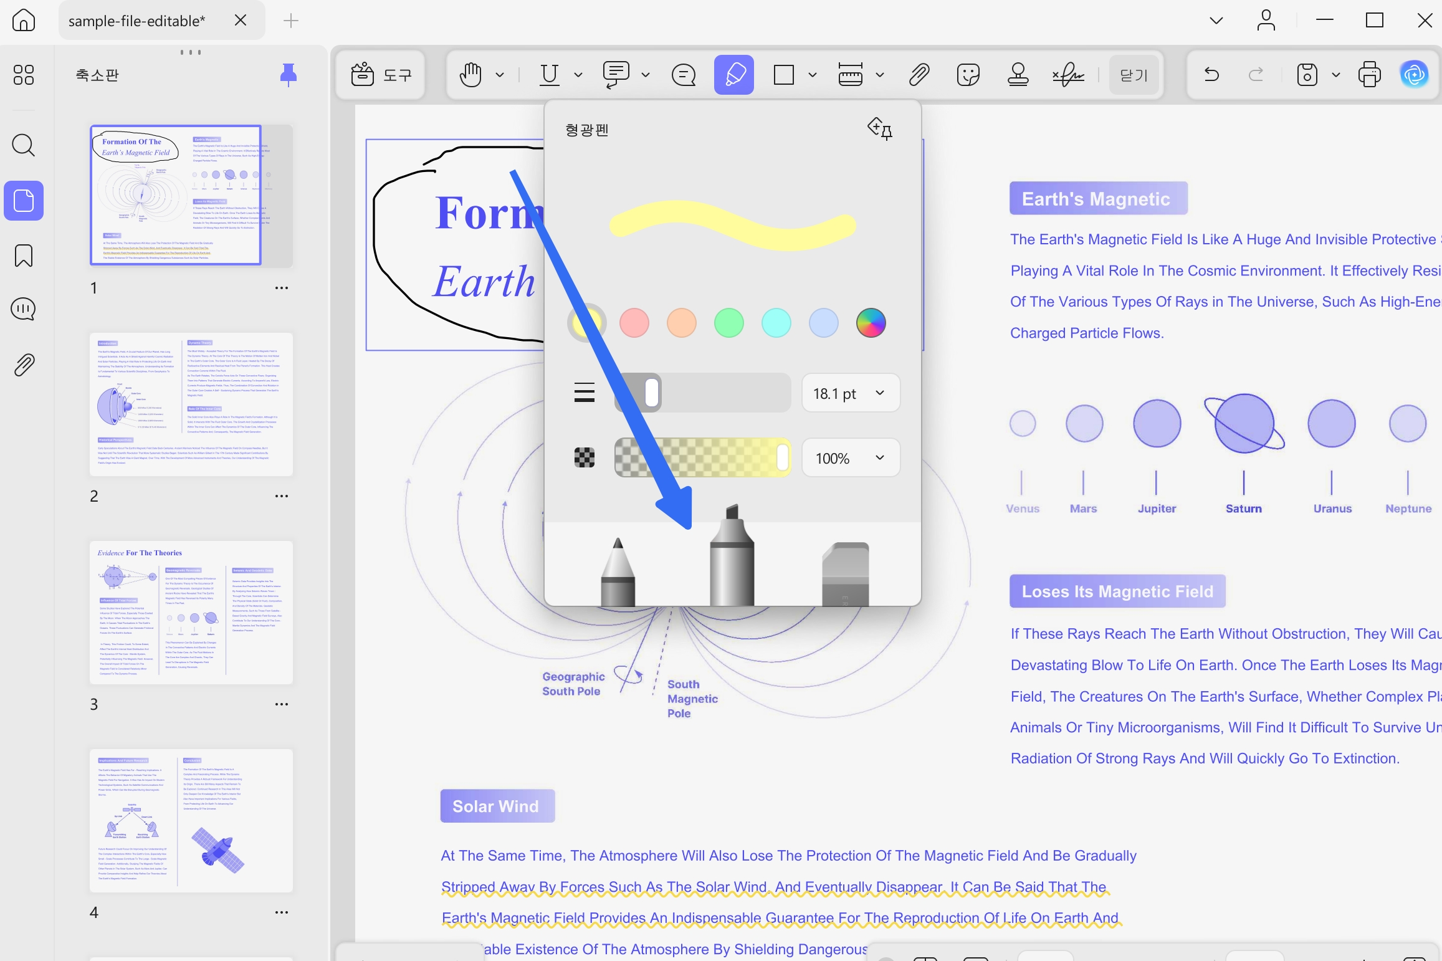Click the attachment paperclip toolbar icon
Image resolution: width=1442 pixels, height=961 pixels.
click(919, 75)
